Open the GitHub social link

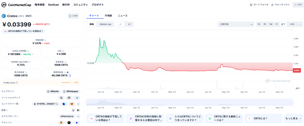pos(69,98)
